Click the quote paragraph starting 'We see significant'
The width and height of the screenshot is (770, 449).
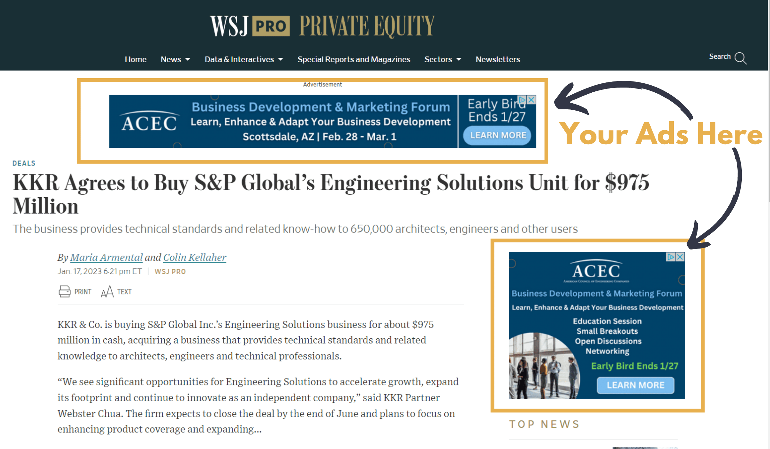point(258,405)
